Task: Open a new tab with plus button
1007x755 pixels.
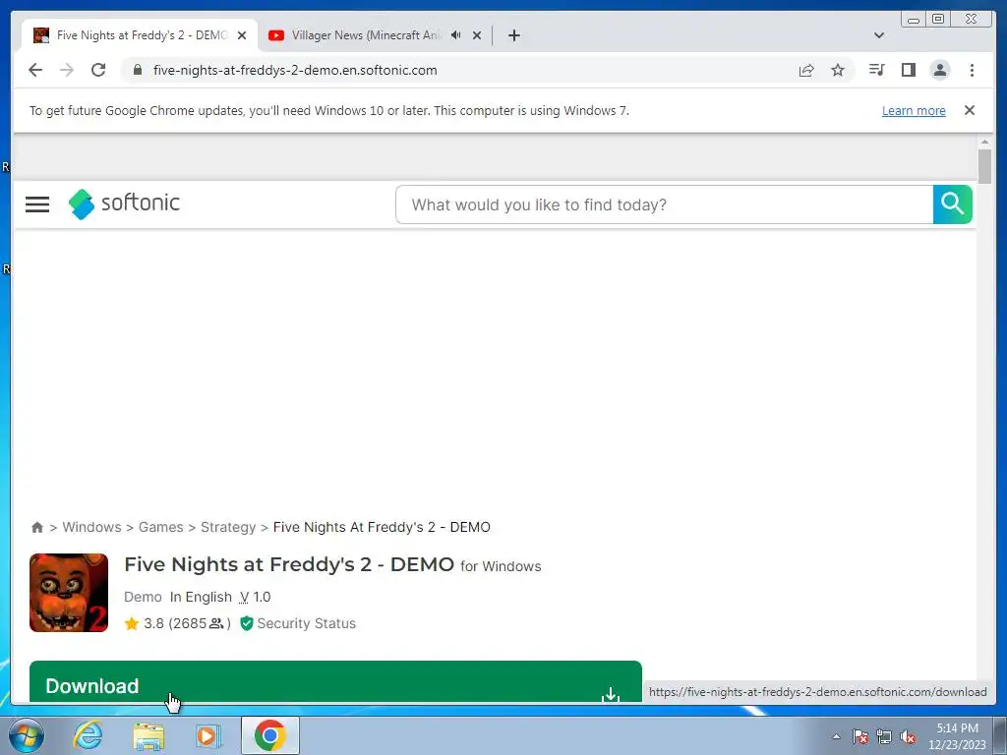Action: coord(513,35)
